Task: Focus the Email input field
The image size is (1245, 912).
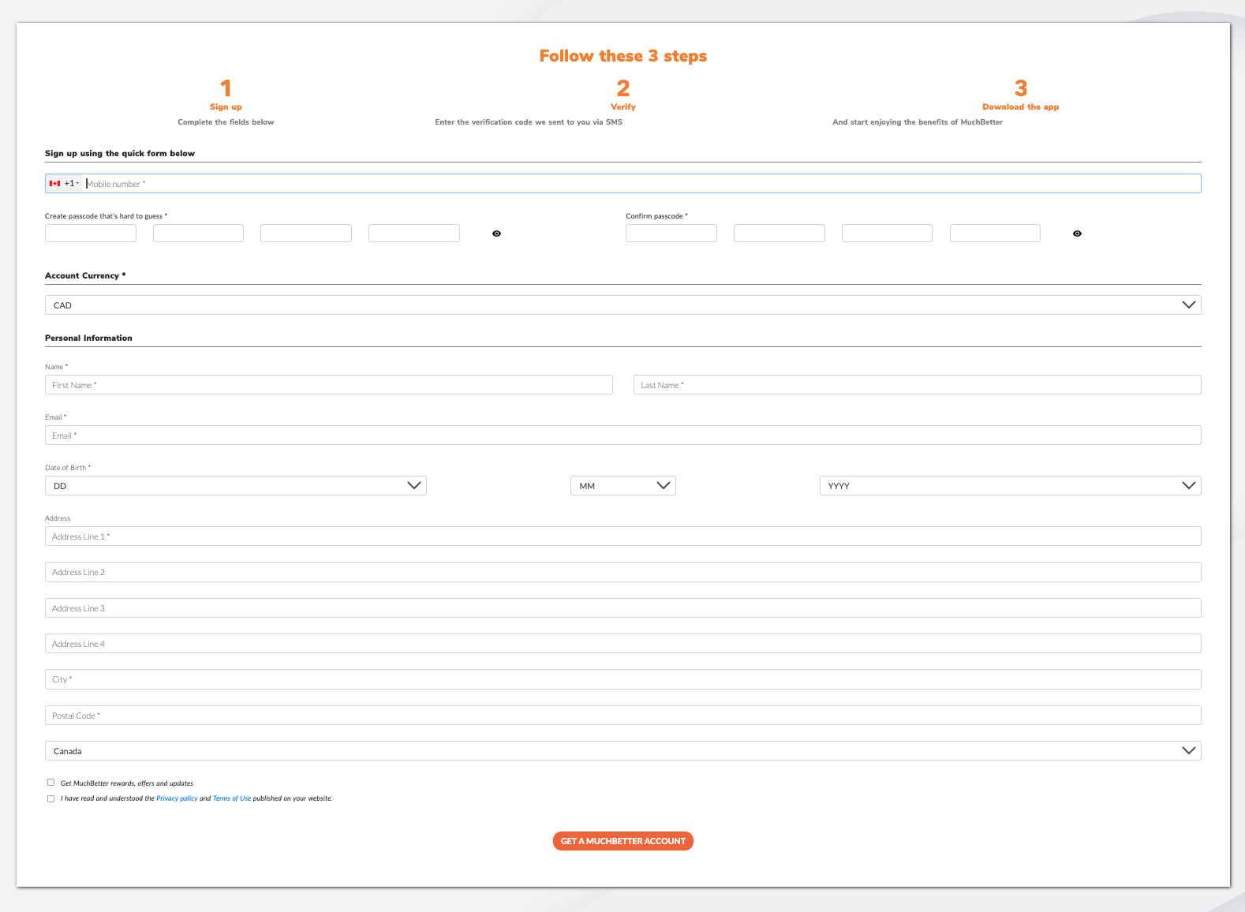Action: click(x=622, y=435)
